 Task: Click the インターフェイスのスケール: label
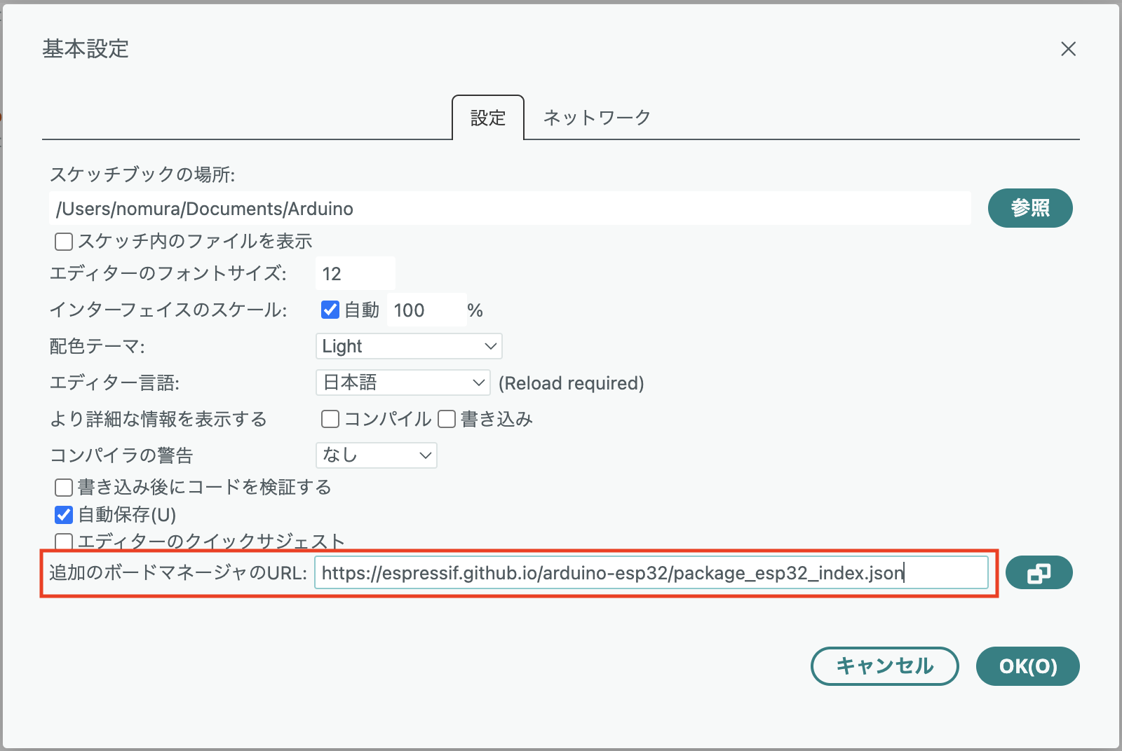[x=168, y=310]
